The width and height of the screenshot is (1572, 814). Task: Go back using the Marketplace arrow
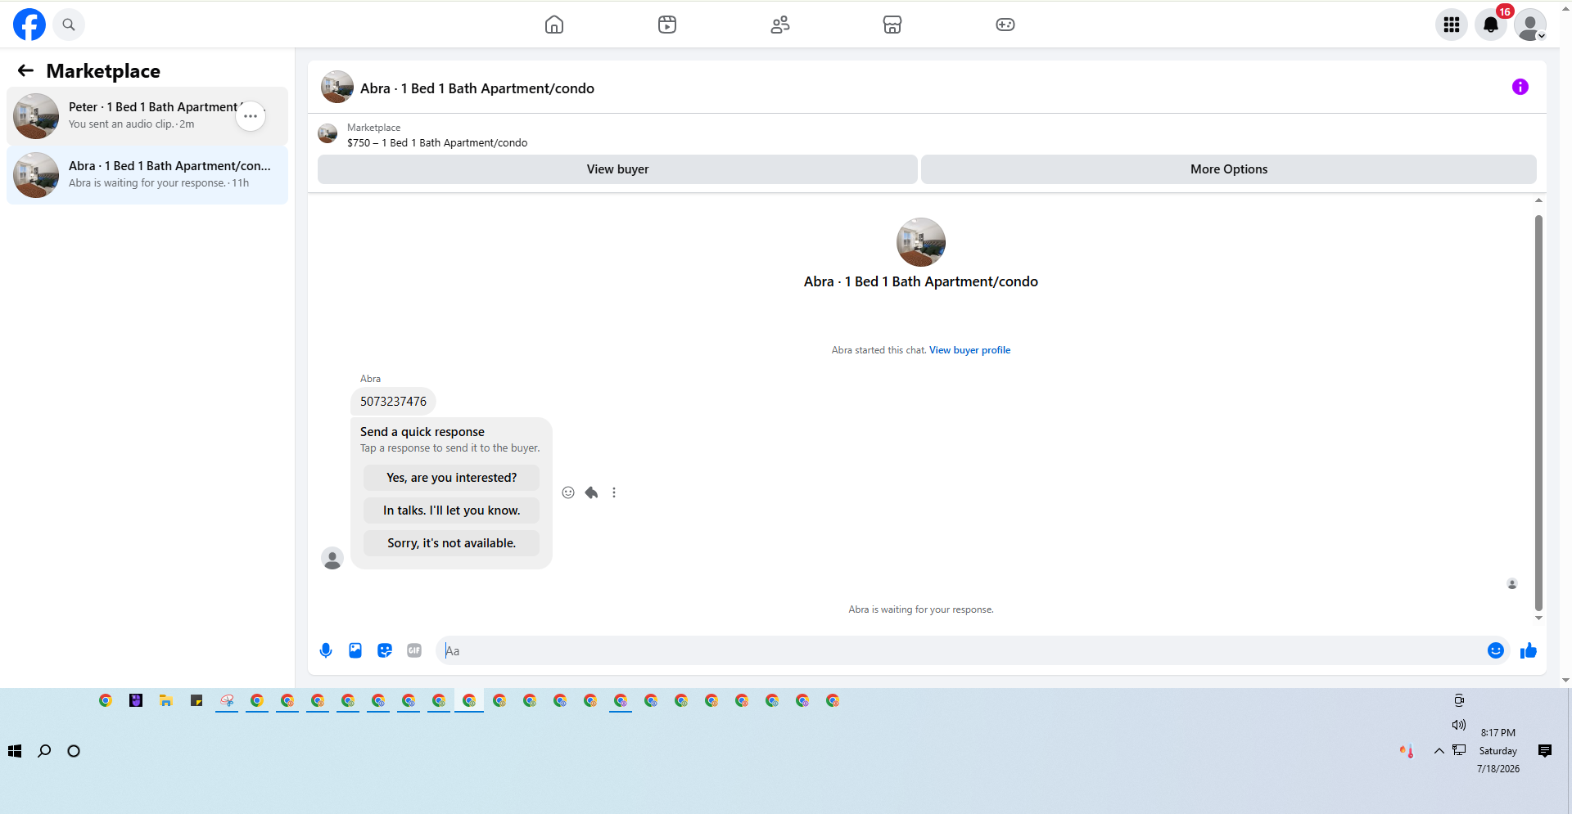(26, 71)
